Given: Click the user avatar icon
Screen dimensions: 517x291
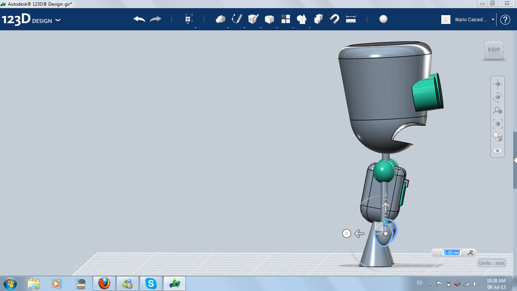Looking at the screenshot, I should click(x=446, y=20).
